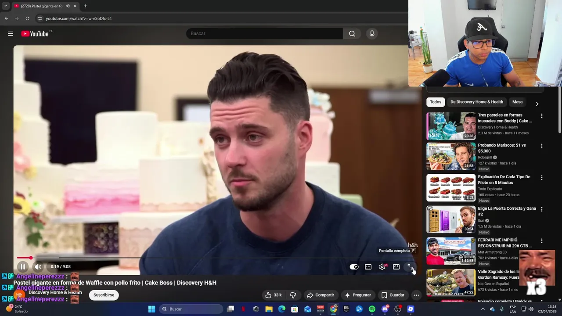Go back in browser
The height and width of the screenshot is (316, 562).
(x=6, y=18)
